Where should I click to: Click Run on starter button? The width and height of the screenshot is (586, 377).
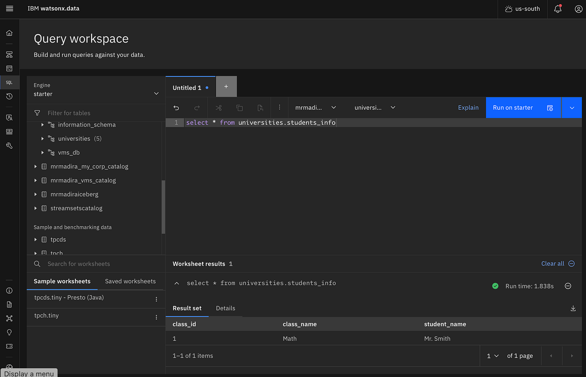click(x=523, y=108)
